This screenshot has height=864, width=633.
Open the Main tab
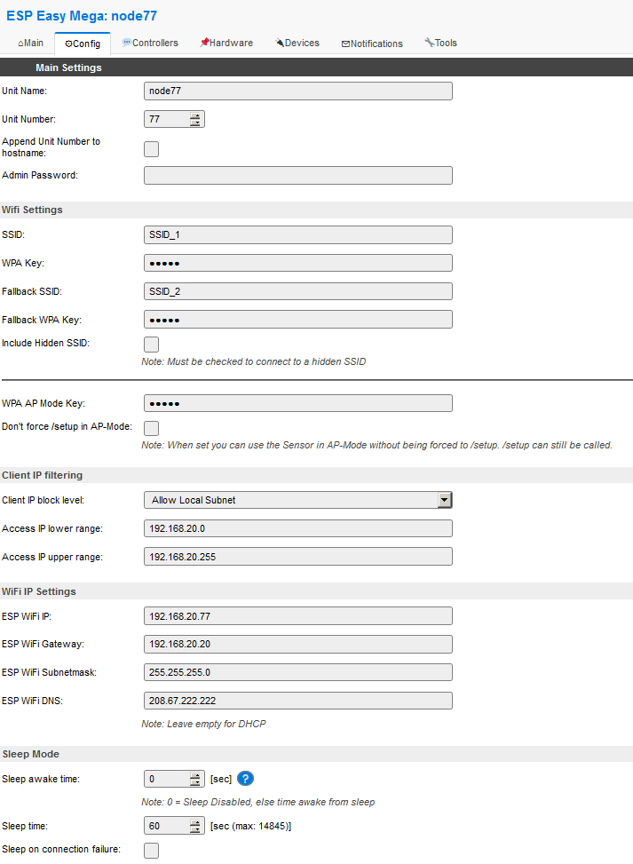pos(30,43)
